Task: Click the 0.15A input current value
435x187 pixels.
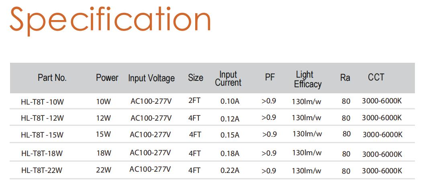Action: (x=230, y=135)
